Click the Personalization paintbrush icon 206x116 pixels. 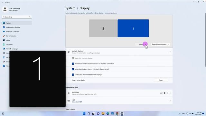coord(4,36)
